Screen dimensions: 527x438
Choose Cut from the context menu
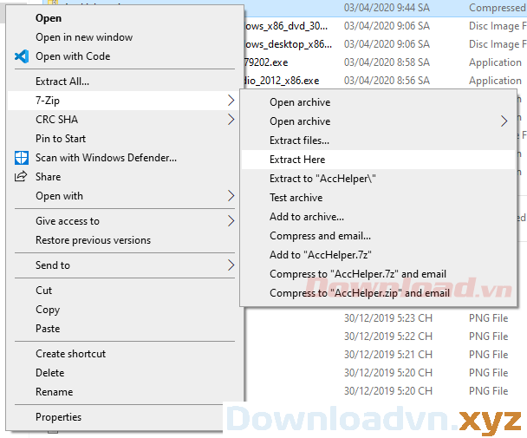tap(43, 291)
